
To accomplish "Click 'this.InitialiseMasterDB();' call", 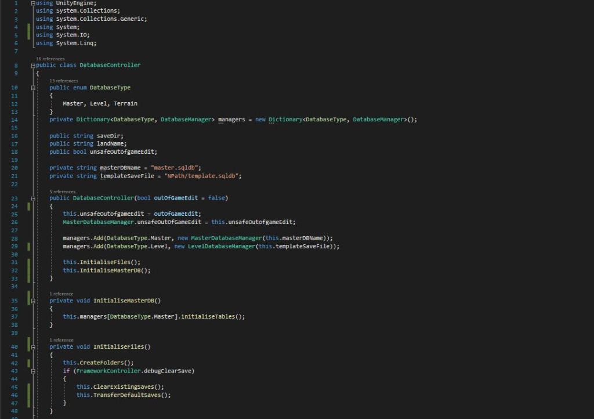I will (x=107, y=271).
